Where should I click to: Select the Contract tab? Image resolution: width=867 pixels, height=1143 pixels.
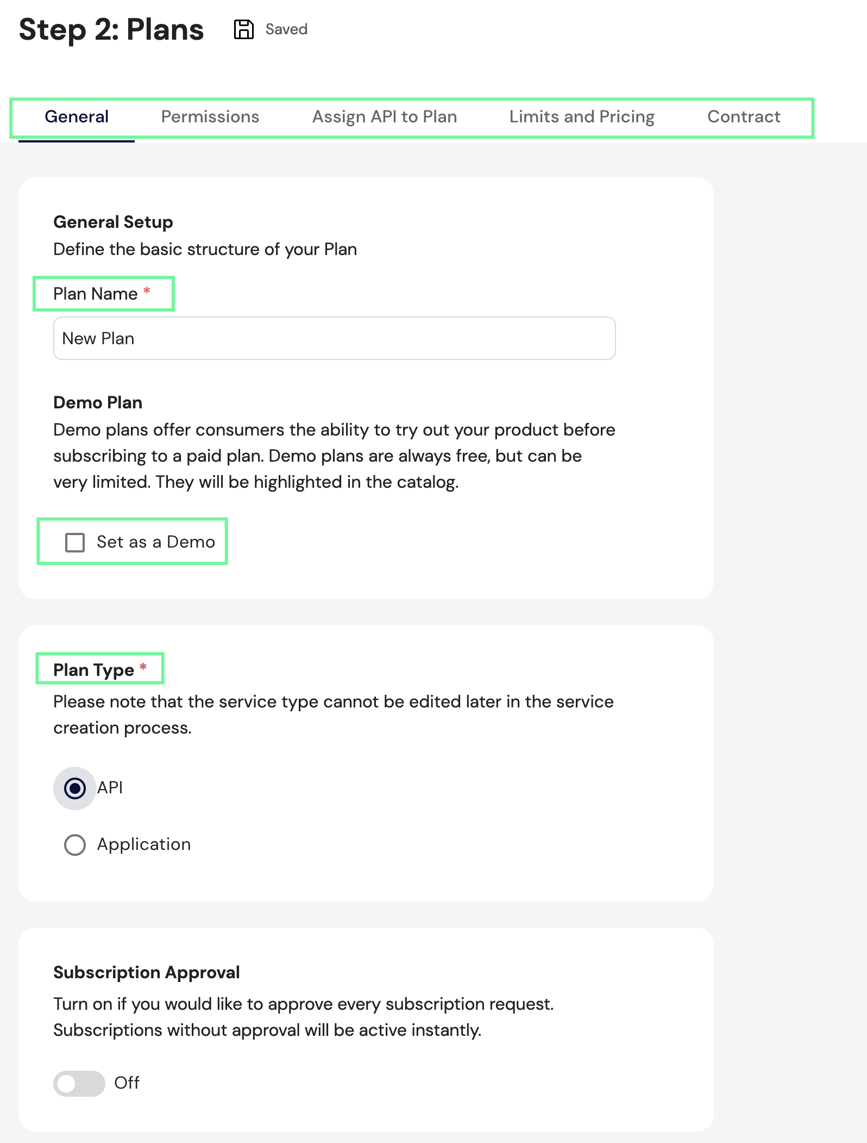(x=744, y=117)
